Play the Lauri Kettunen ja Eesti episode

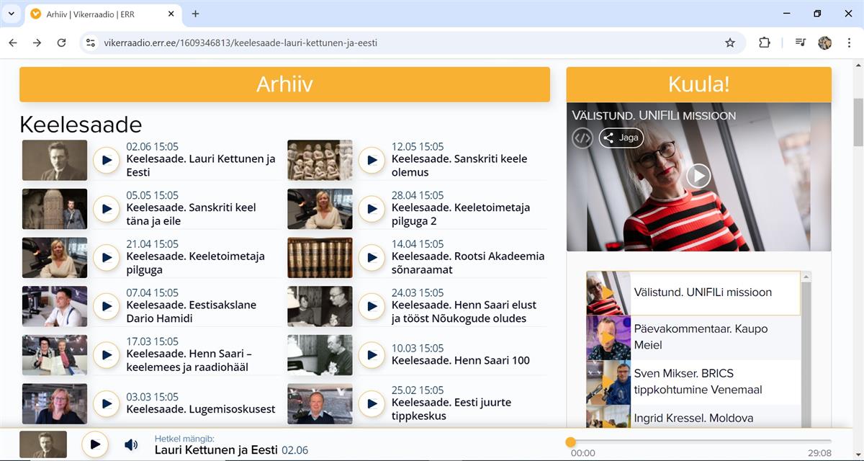click(107, 160)
